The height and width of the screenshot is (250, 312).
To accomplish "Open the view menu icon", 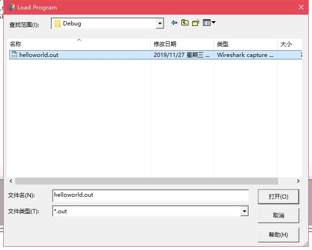I will point(209,23).
